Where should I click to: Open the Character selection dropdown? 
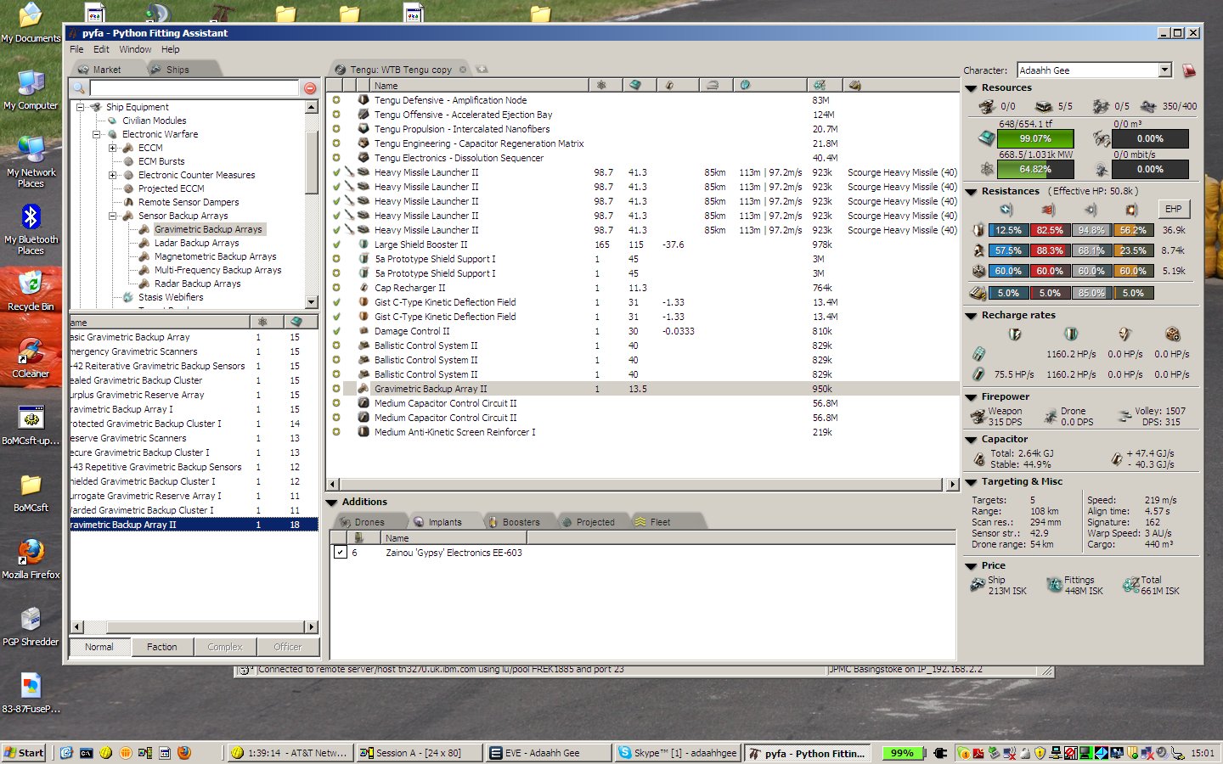click(1164, 70)
